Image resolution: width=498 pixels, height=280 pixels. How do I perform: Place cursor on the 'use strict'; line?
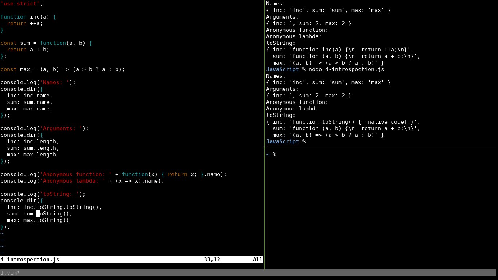[x=22, y=4]
